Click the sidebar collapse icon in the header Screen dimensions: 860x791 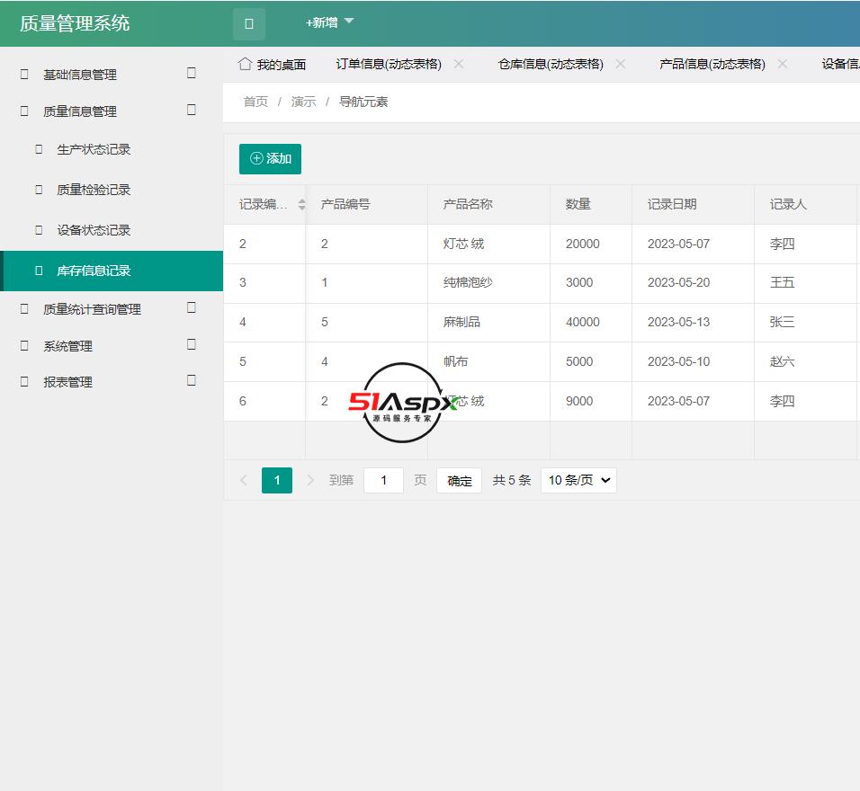pos(248,24)
